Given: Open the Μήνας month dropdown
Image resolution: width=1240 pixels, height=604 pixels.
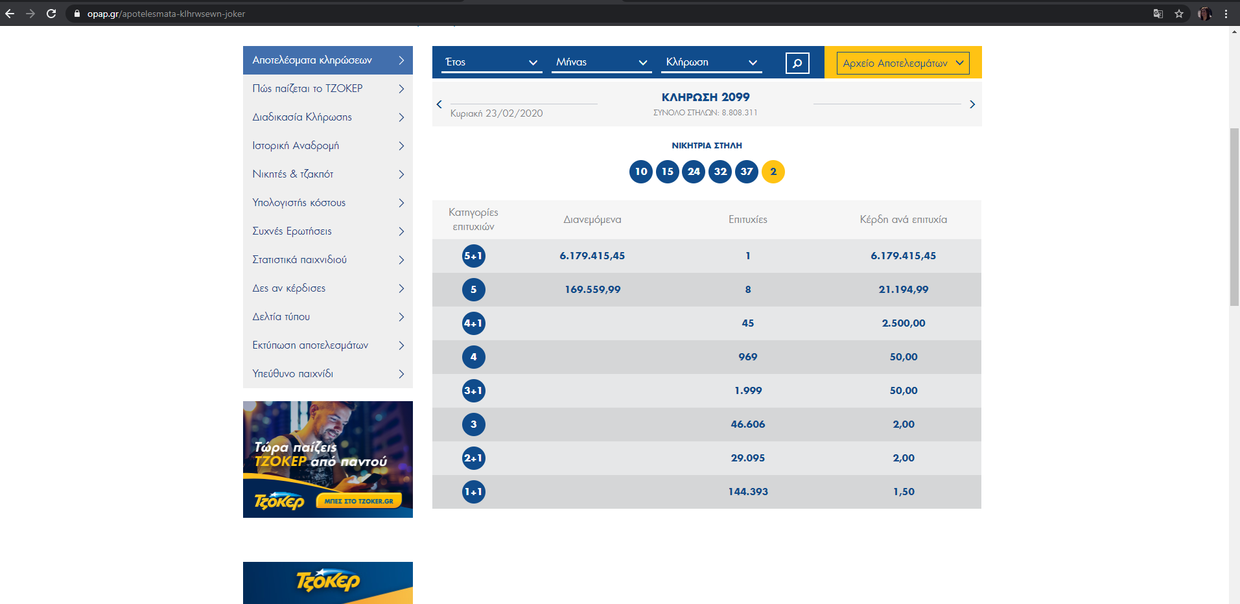Looking at the screenshot, I should click(x=602, y=62).
